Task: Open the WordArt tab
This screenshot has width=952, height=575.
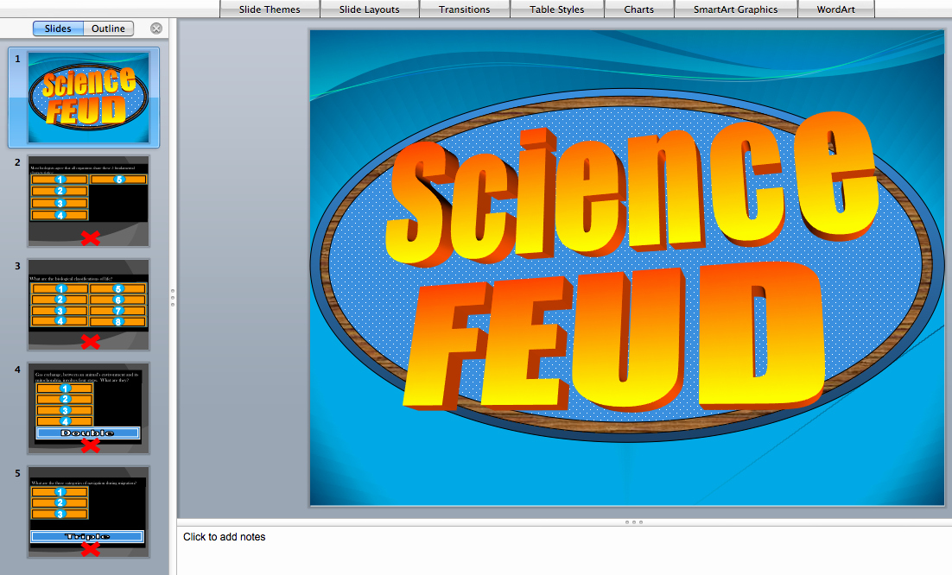Action: point(836,9)
